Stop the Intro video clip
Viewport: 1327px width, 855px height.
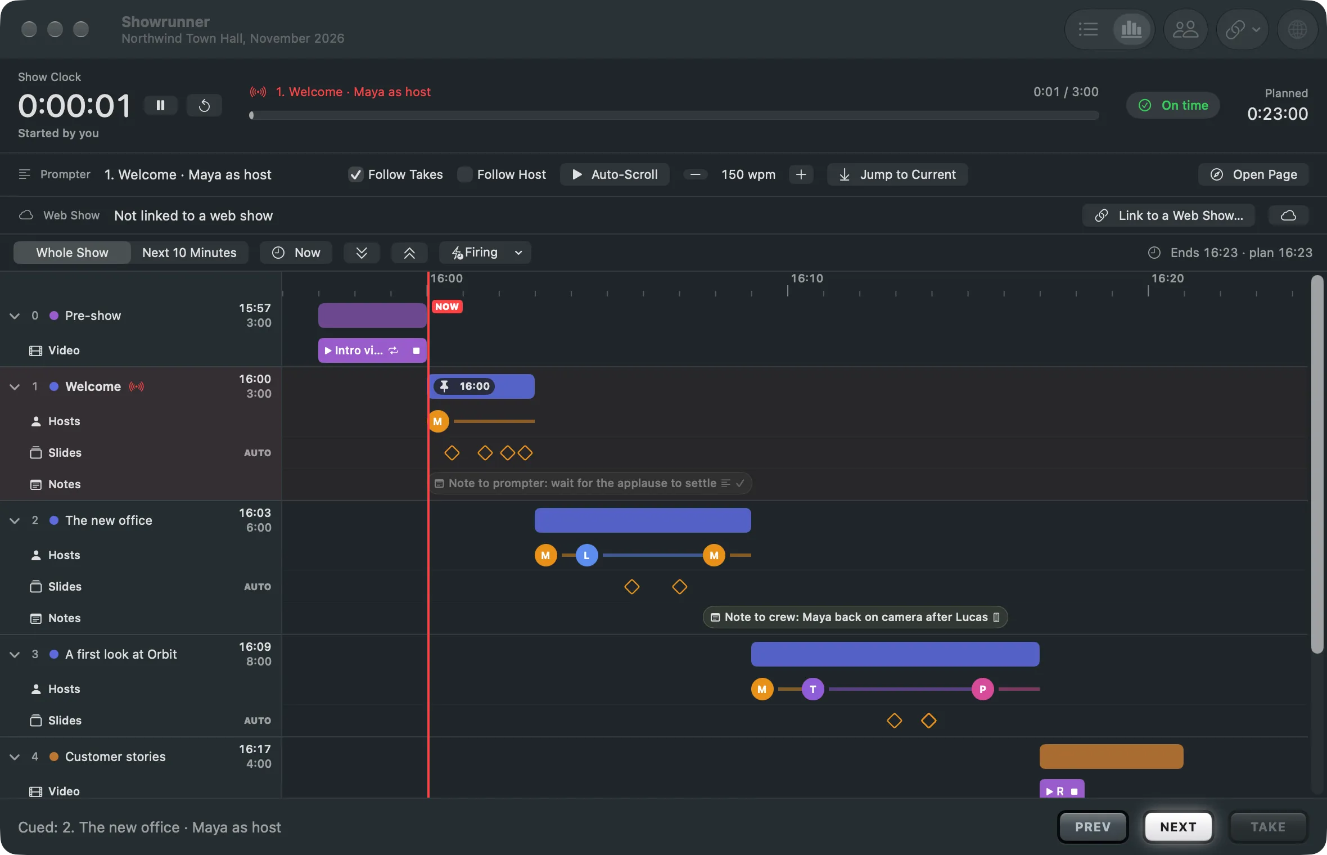416,350
